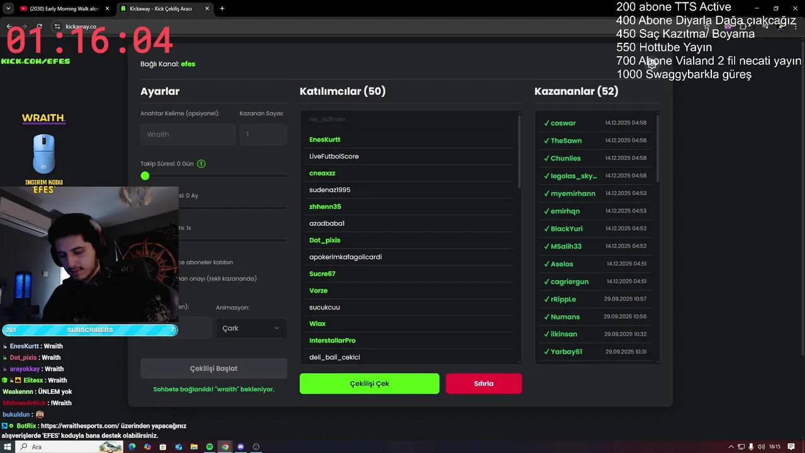This screenshot has height=453, width=805.
Task: Open the Windows notification center
Action: pyautogui.click(x=791, y=447)
